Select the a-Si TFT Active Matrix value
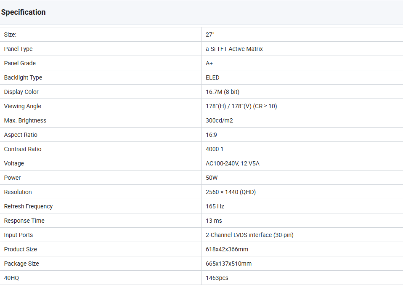 (x=234, y=49)
